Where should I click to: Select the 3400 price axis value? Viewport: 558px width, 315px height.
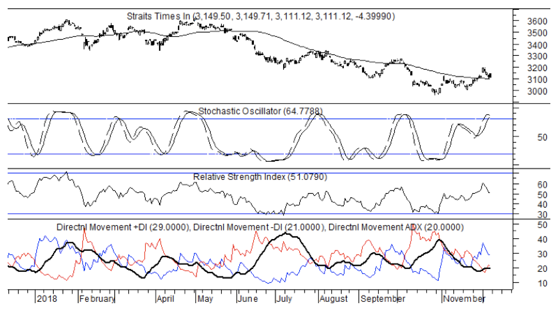pos(537,45)
